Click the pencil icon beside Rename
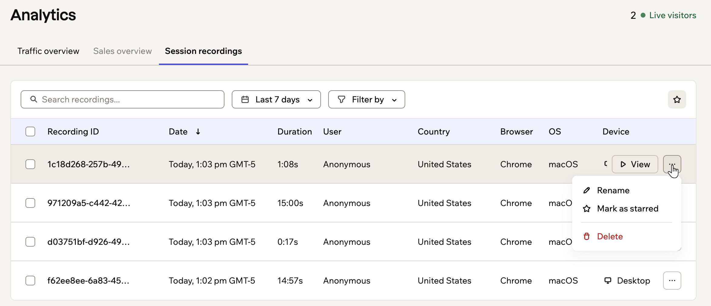Viewport: 711px width, 306px height. tap(587, 190)
